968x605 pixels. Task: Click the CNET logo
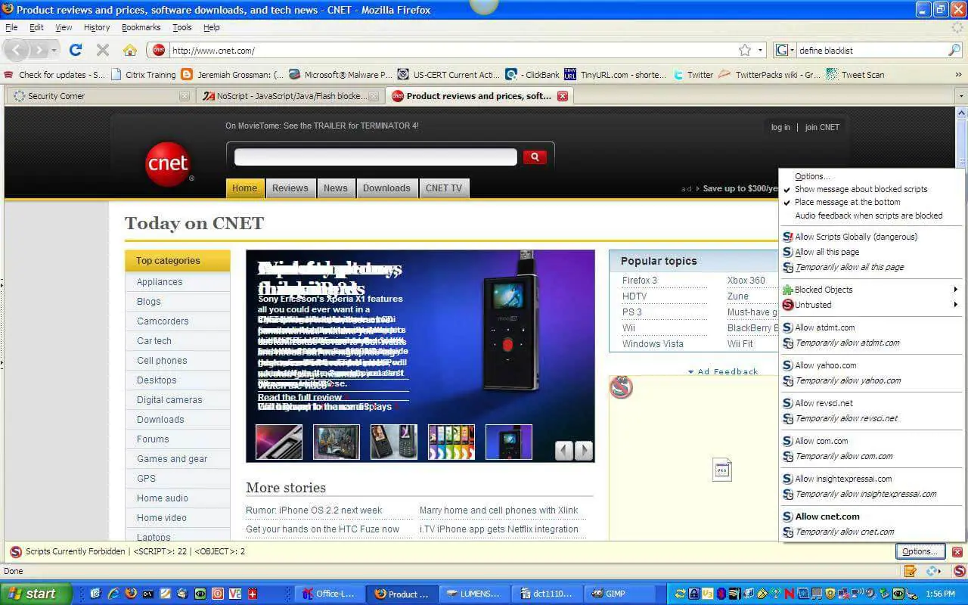[168, 164]
